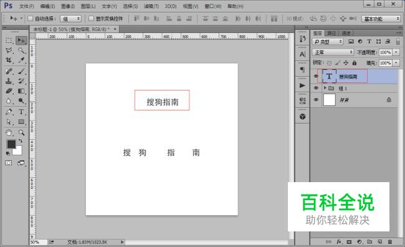Open the 图层(L) menu

click(x=88, y=6)
